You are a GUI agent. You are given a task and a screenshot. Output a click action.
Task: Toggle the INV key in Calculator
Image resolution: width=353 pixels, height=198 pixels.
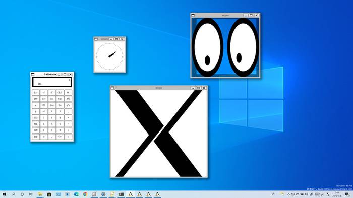pos(36,99)
